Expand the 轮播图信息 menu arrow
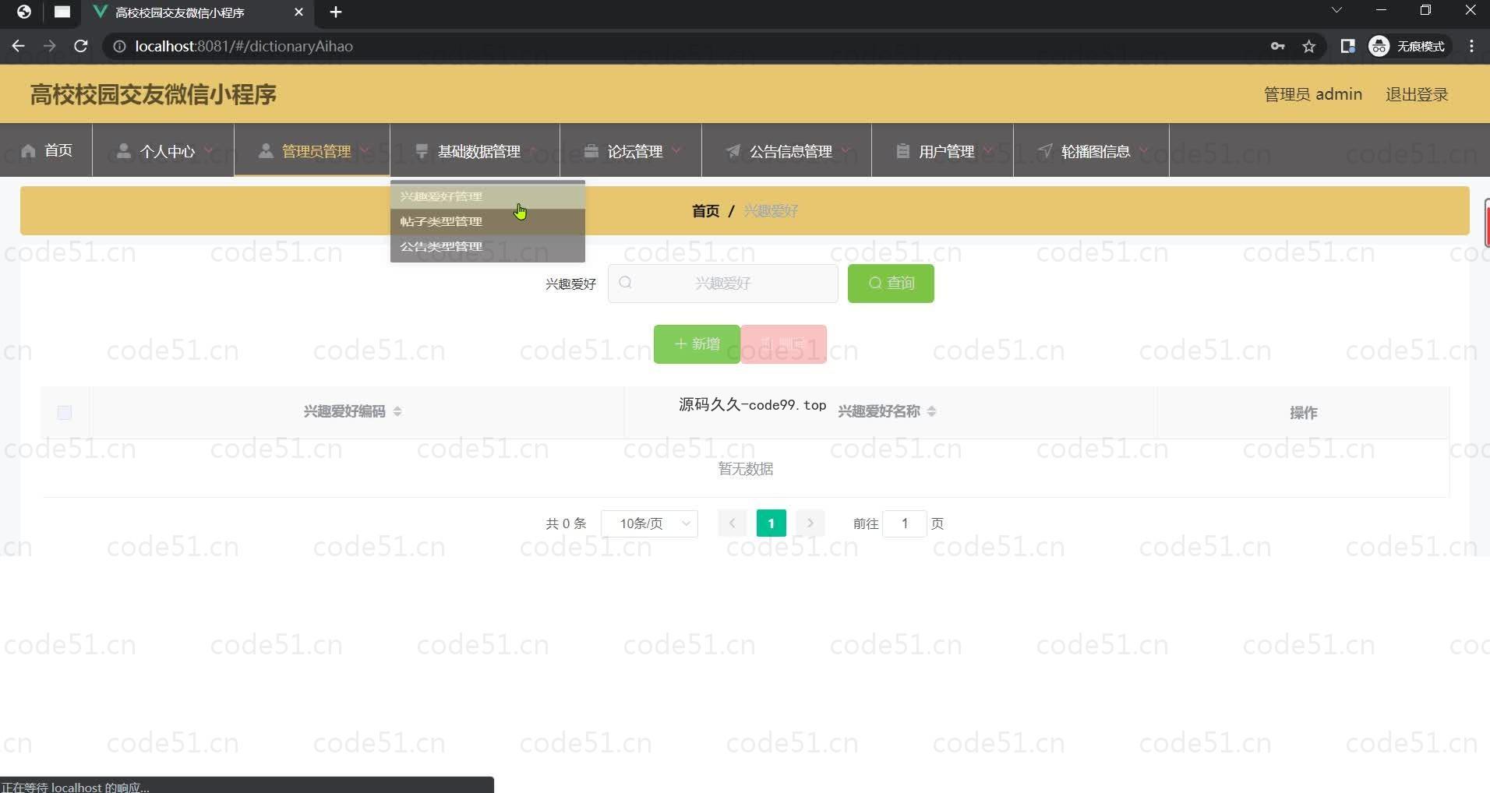 pyautogui.click(x=1143, y=150)
